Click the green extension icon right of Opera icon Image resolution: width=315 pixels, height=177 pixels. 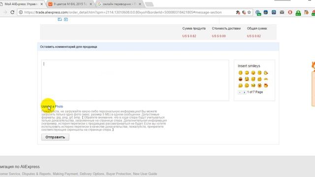tap(298, 13)
